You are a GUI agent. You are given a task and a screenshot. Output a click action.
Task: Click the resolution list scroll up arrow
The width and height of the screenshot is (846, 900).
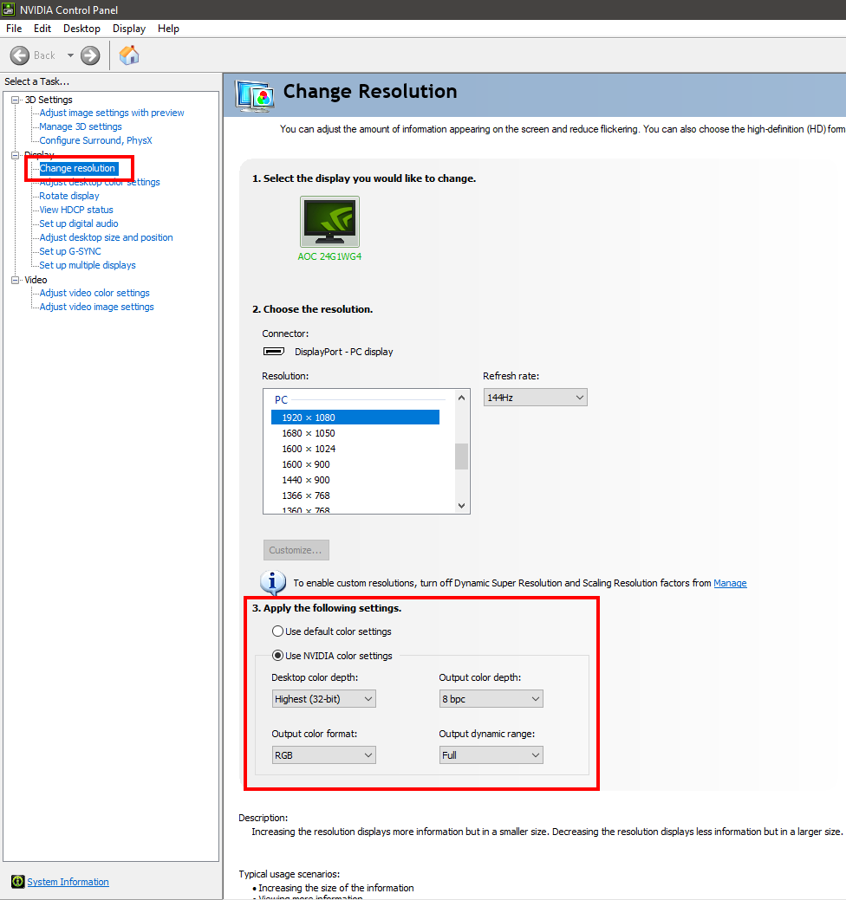coord(461,398)
